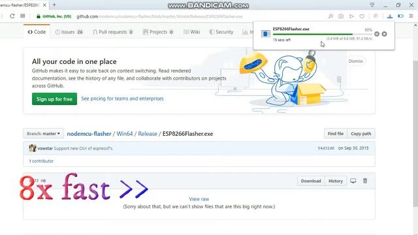Click the ESP8266Flasher.exe file icon in downloads popup
The image size is (418, 235).
pos(266,34)
